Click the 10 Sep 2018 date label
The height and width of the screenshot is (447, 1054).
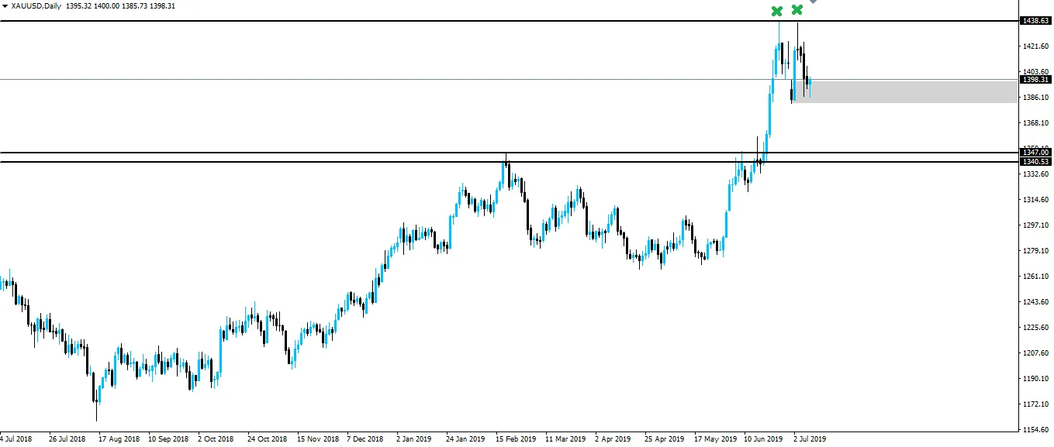click(x=168, y=438)
